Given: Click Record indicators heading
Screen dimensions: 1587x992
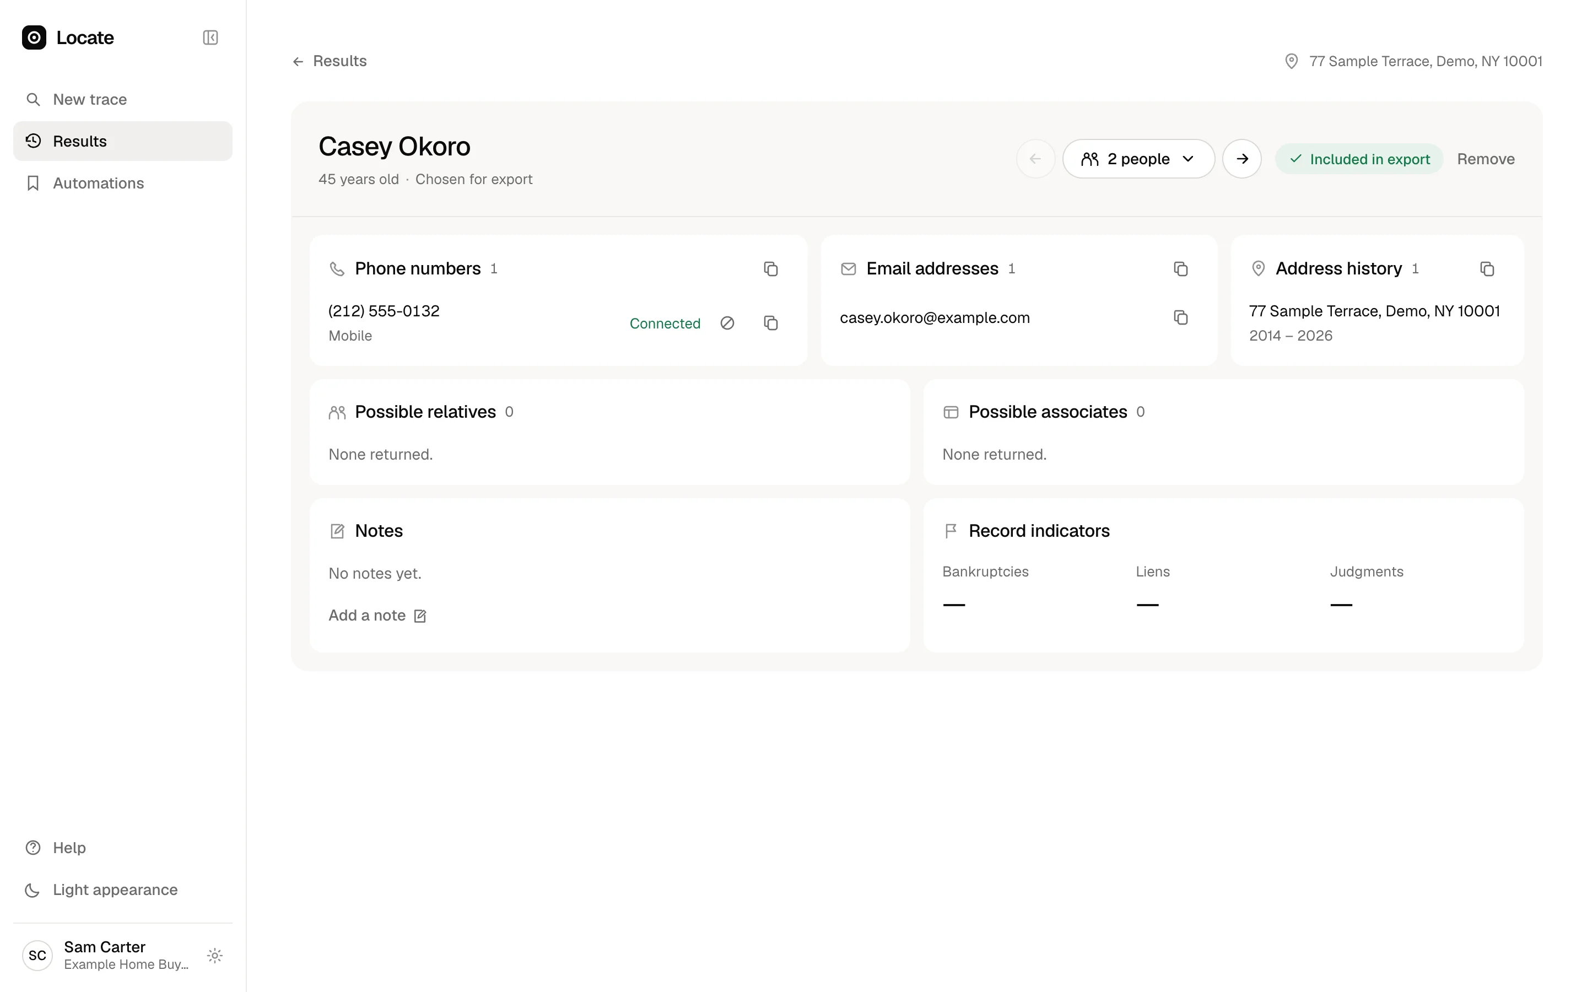Looking at the screenshot, I should (1039, 531).
